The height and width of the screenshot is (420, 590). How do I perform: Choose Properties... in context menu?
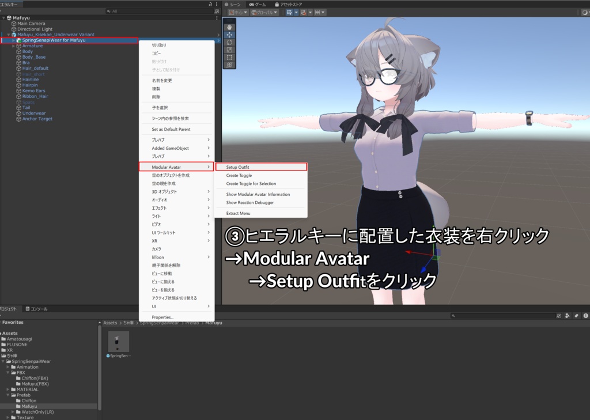coord(176,317)
